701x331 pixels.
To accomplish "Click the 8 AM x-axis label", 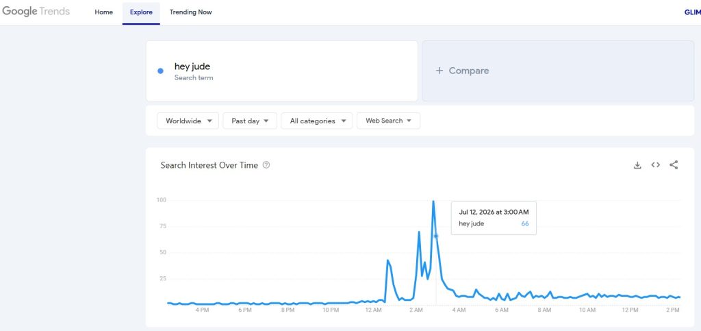I will 544,310.
